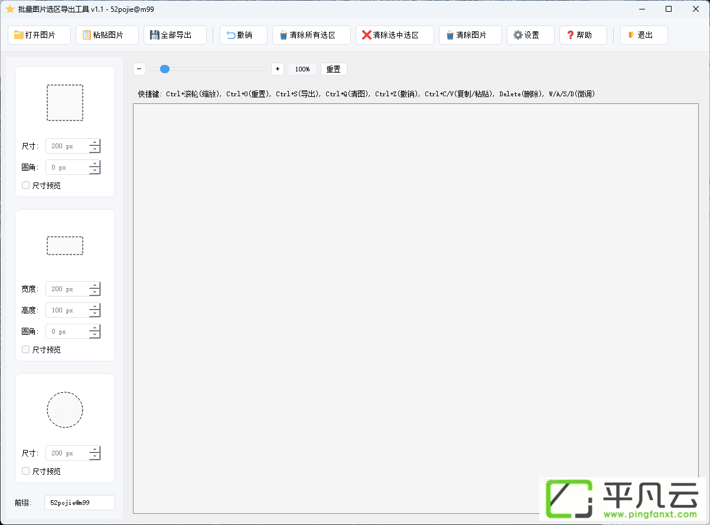This screenshot has width=710, height=525.
Task: Click the red X 清除选中选区 icon
Action: tap(367, 35)
